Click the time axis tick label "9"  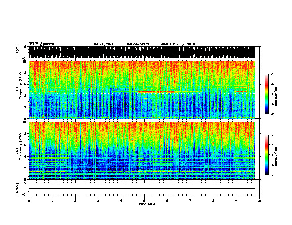coord(236,201)
